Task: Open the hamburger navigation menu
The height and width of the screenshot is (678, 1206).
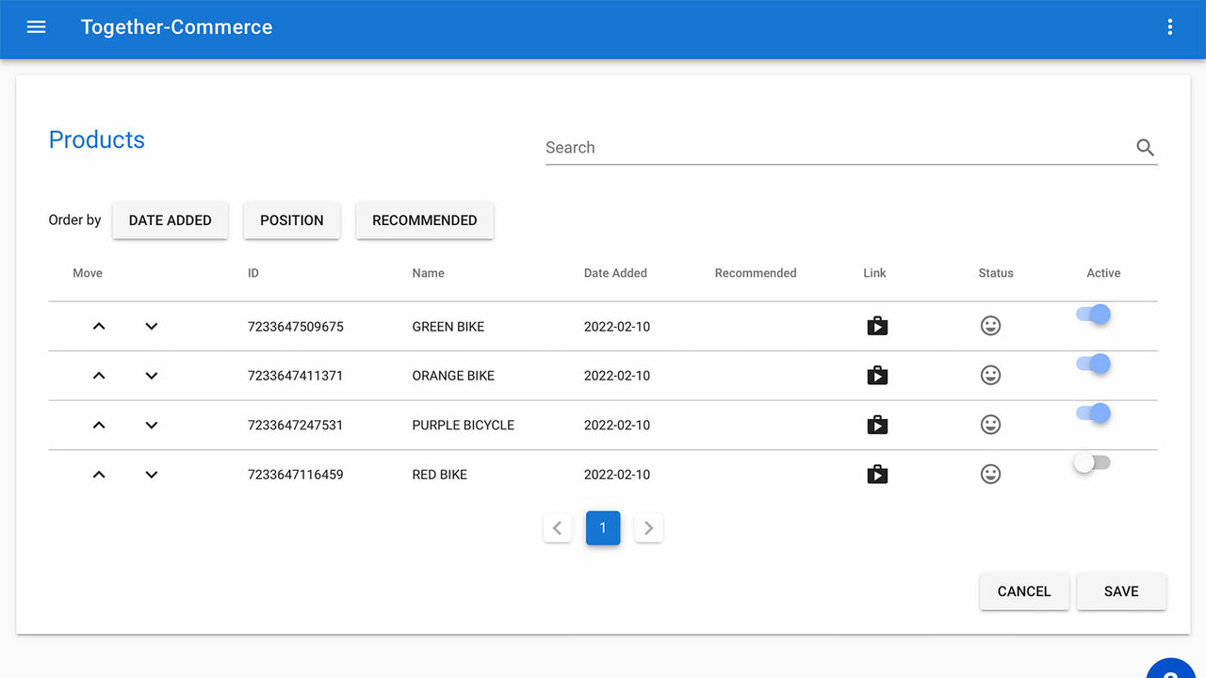Action: 36,27
